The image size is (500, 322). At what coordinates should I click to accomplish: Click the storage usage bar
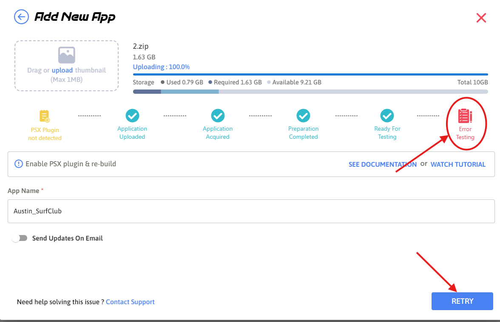tap(310, 92)
